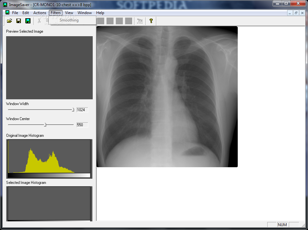Click the Open file folder icon
This screenshot has height=230, width=308.
click(x=9, y=21)
